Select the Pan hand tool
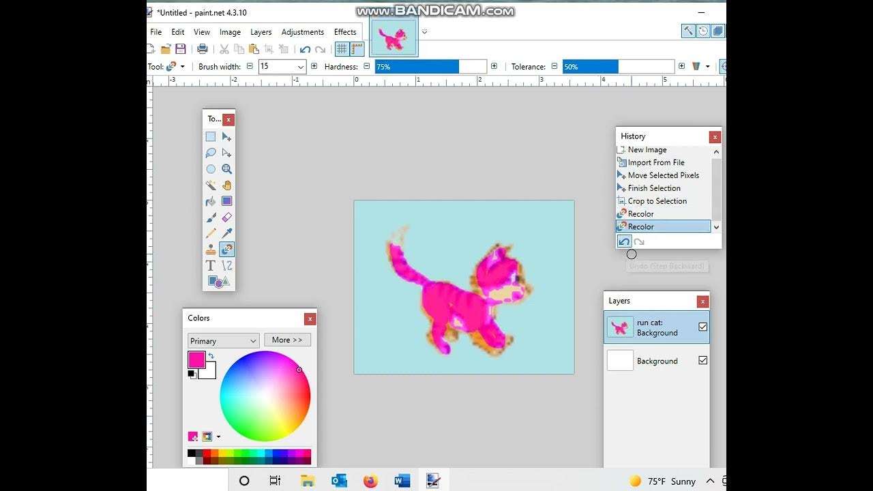This screenshot has height=491, width=873. tap(227, 185)
